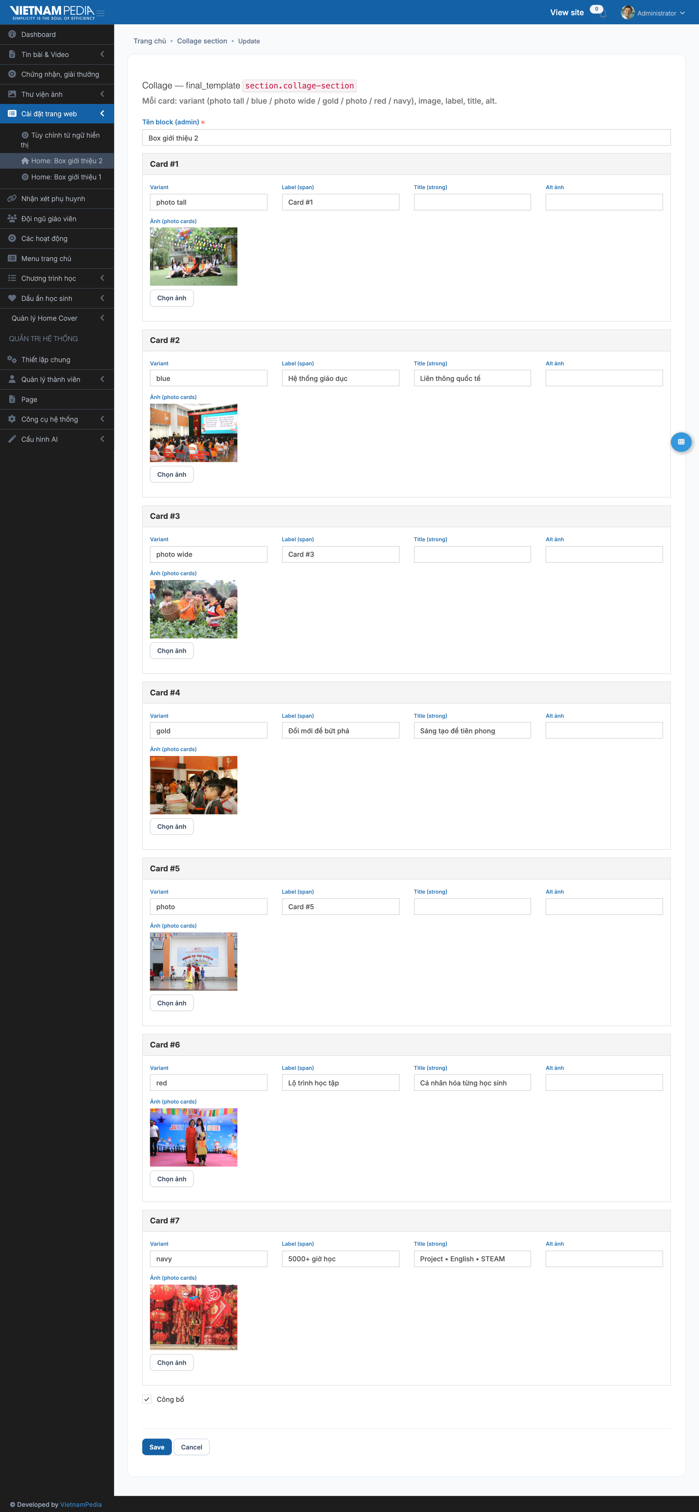Click the Tên block (admin) input field
The width and height of the screenshot is (699, 1512).
tap(406, 137)
